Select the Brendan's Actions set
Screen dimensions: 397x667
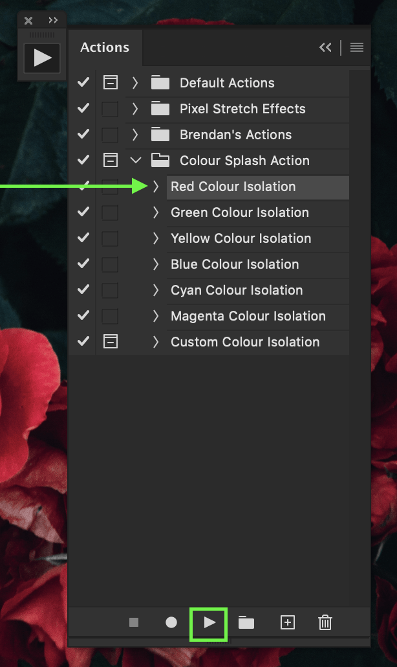click(x=235, y=135)
